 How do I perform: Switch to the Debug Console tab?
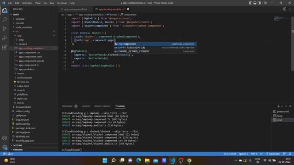102,106
